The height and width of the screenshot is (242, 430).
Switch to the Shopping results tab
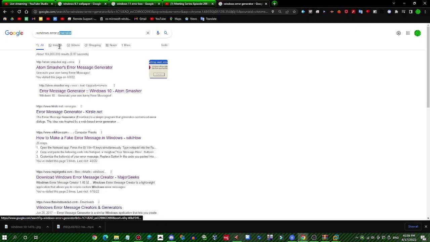click(x=92, y=45)
